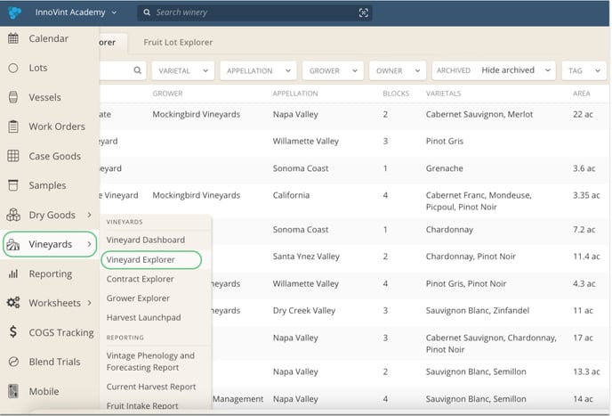This screenshot has width=612, height=416.
Task: Go to Calendar in the sidebar
Action: (x=48, y=38)
